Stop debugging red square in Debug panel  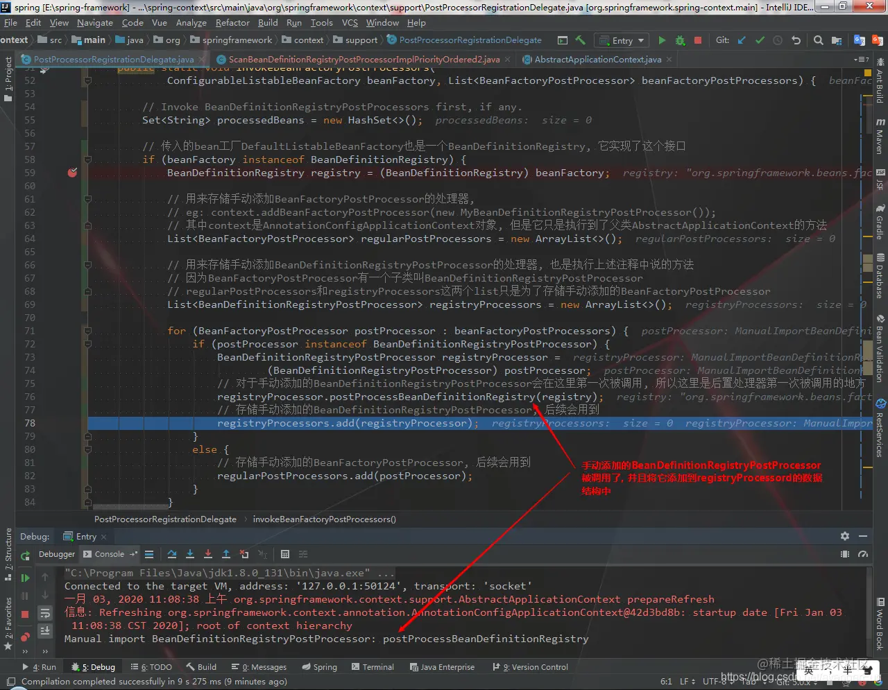pos(25,614)
